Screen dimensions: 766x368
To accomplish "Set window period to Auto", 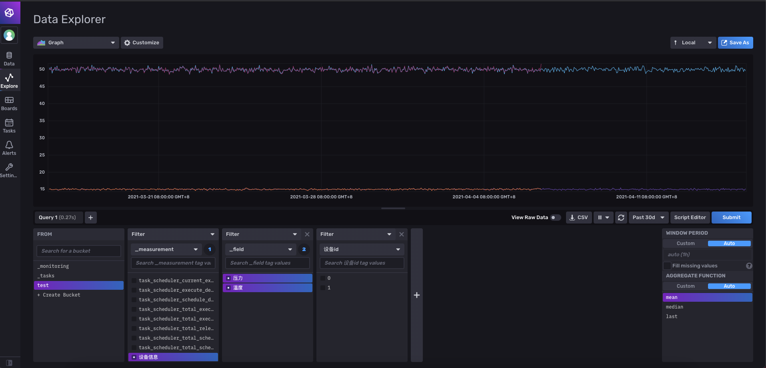I will point(729,243).
